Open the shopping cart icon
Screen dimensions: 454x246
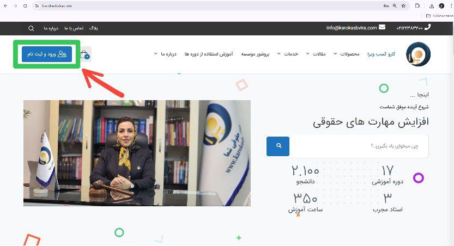pos(86,54)
